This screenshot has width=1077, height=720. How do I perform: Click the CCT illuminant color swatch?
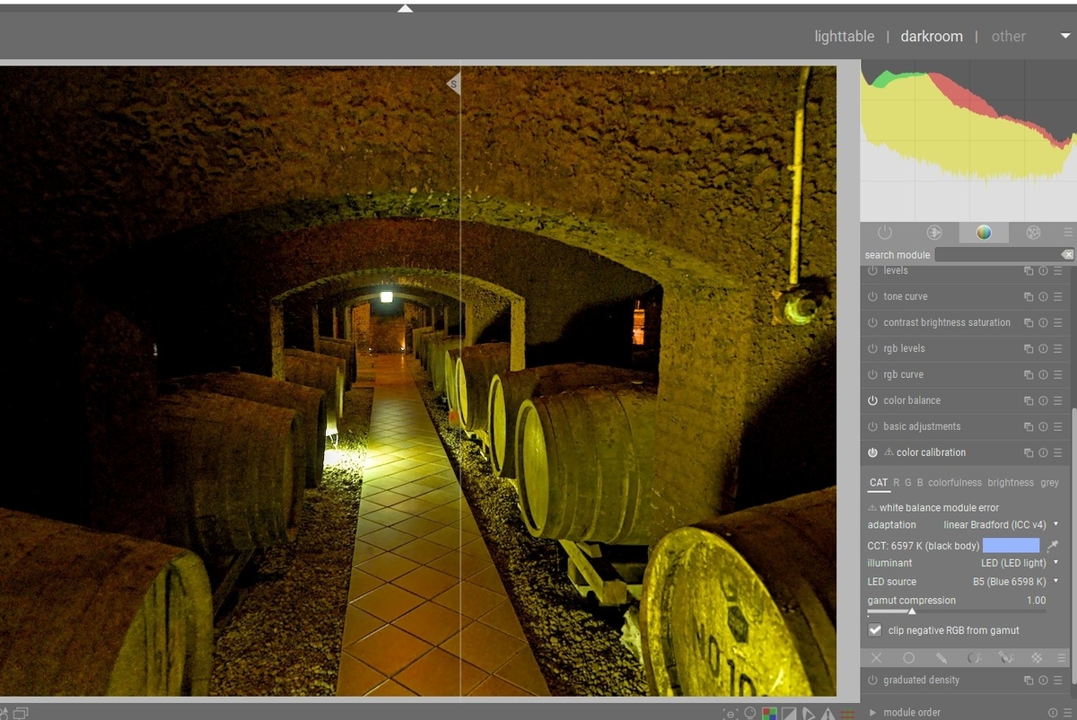(x=1011, y=546)
